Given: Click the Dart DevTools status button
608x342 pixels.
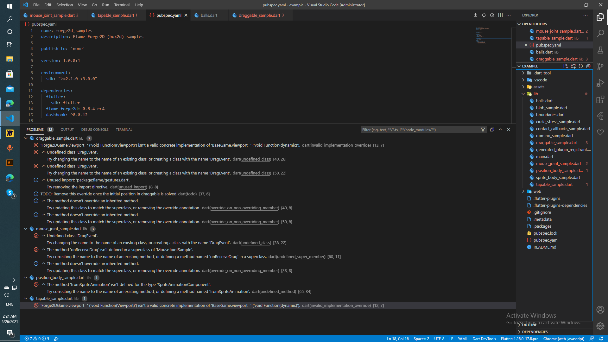Looking at the screenshot, I should click(484, 339).
